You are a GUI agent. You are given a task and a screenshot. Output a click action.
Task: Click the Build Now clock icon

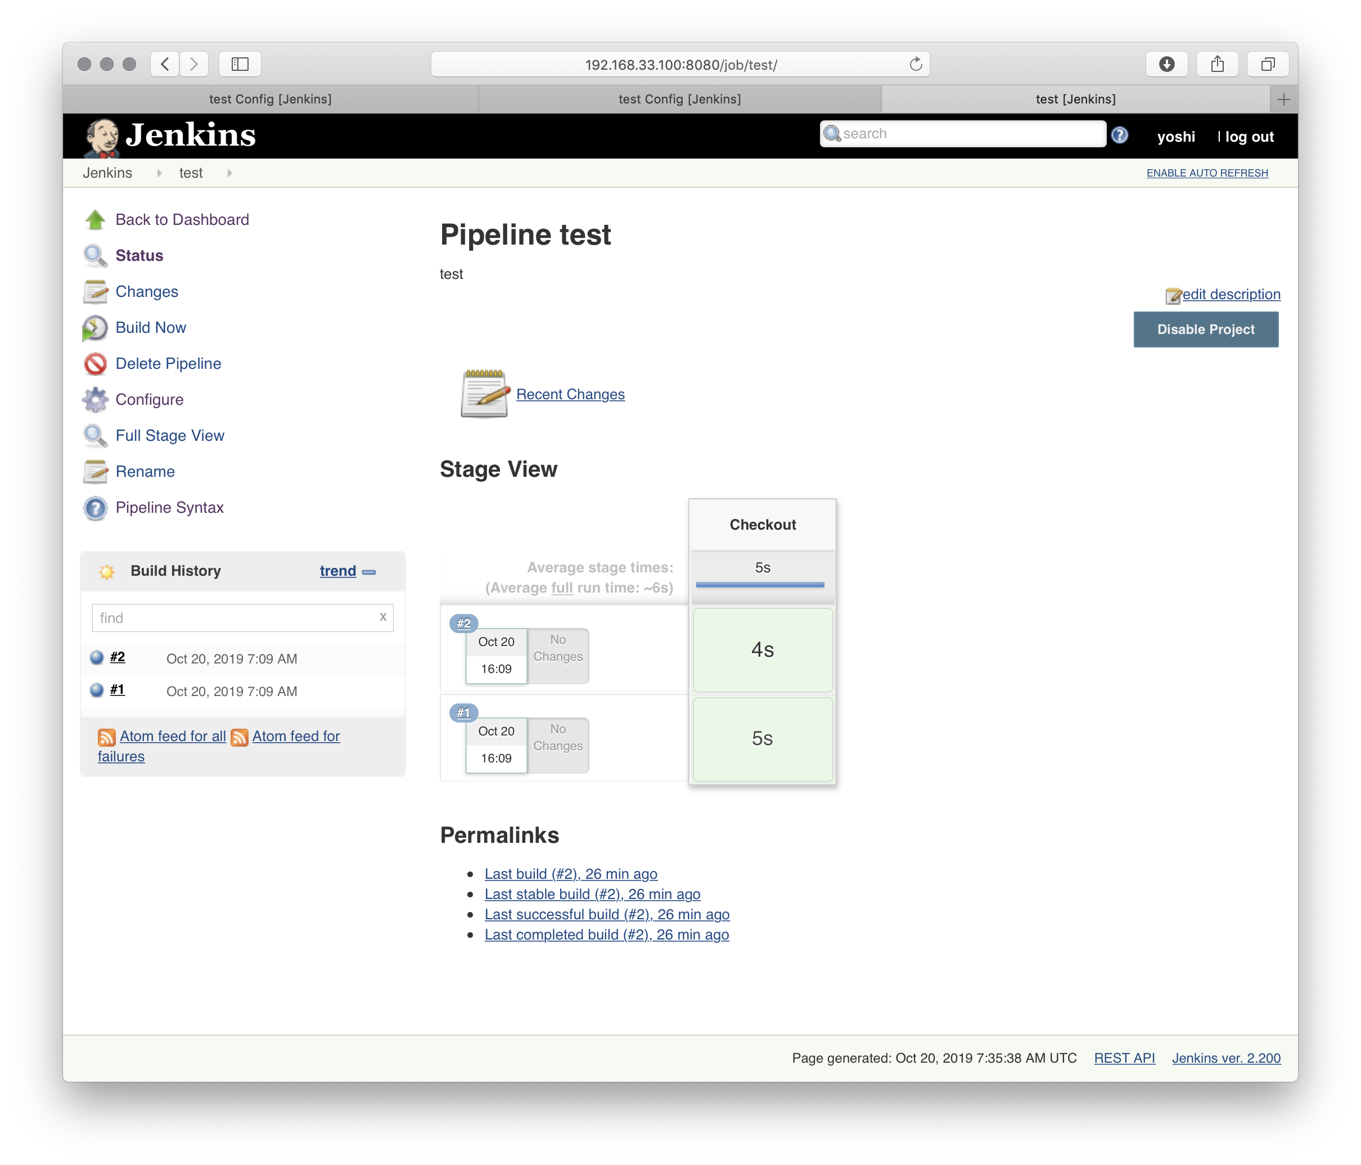95,328
